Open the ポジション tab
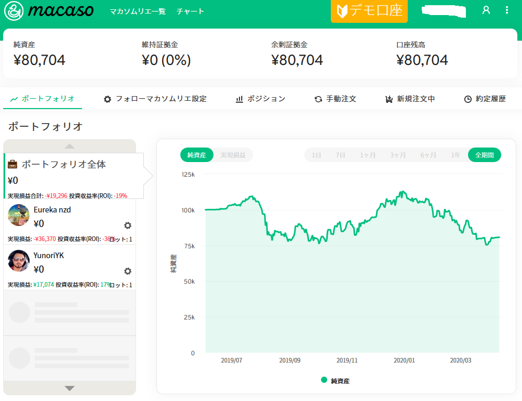 (260, 99)
